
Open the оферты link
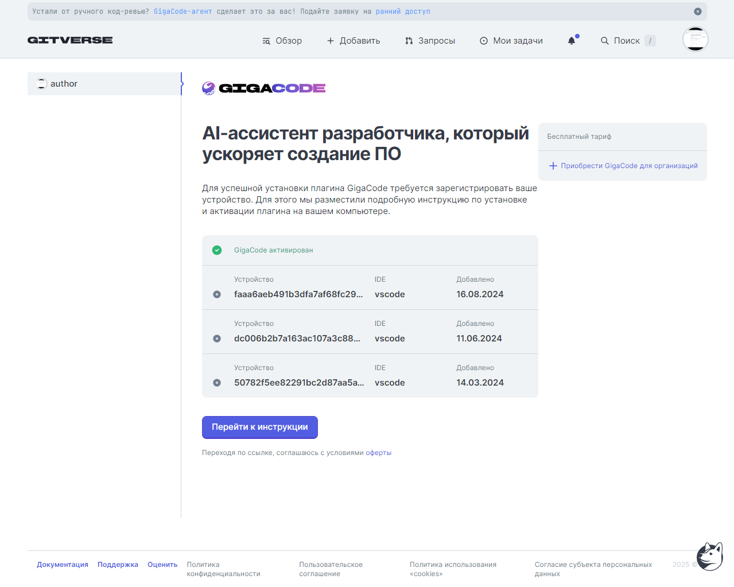379,453
